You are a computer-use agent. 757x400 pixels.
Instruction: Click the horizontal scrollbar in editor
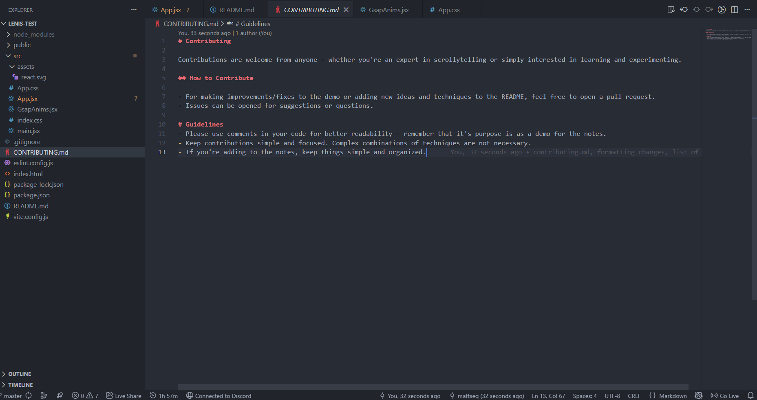(433, 387)
